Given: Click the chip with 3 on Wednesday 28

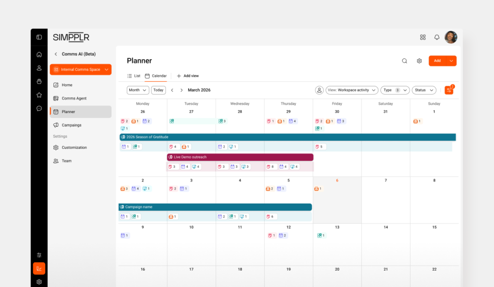Looking at the screenshot, I should click(x=222, y=121).
